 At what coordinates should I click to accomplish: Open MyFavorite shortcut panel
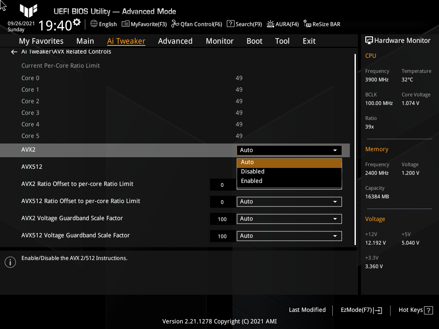[144, 24]
